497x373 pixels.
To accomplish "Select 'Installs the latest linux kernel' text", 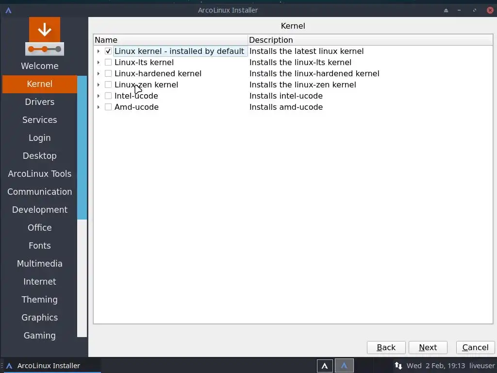I will click(x=307, y=51).
